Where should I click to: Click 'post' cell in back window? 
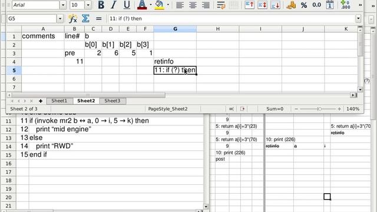pos(220,159)
